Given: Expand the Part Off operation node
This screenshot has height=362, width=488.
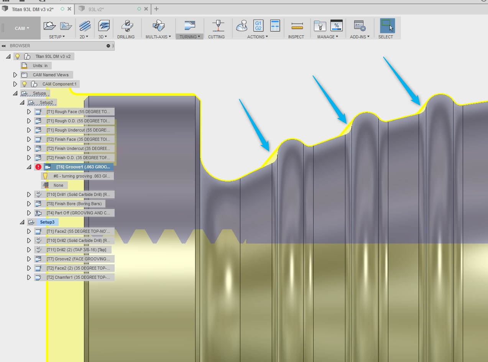Looking at the screenshot, I should pos(29,213).
